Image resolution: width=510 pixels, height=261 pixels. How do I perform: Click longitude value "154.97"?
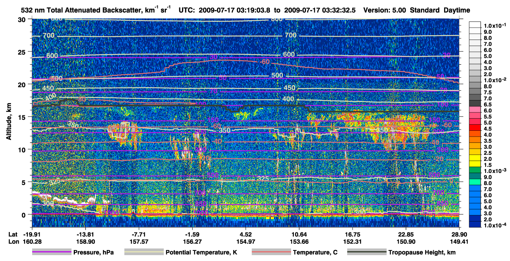point(245,241)
